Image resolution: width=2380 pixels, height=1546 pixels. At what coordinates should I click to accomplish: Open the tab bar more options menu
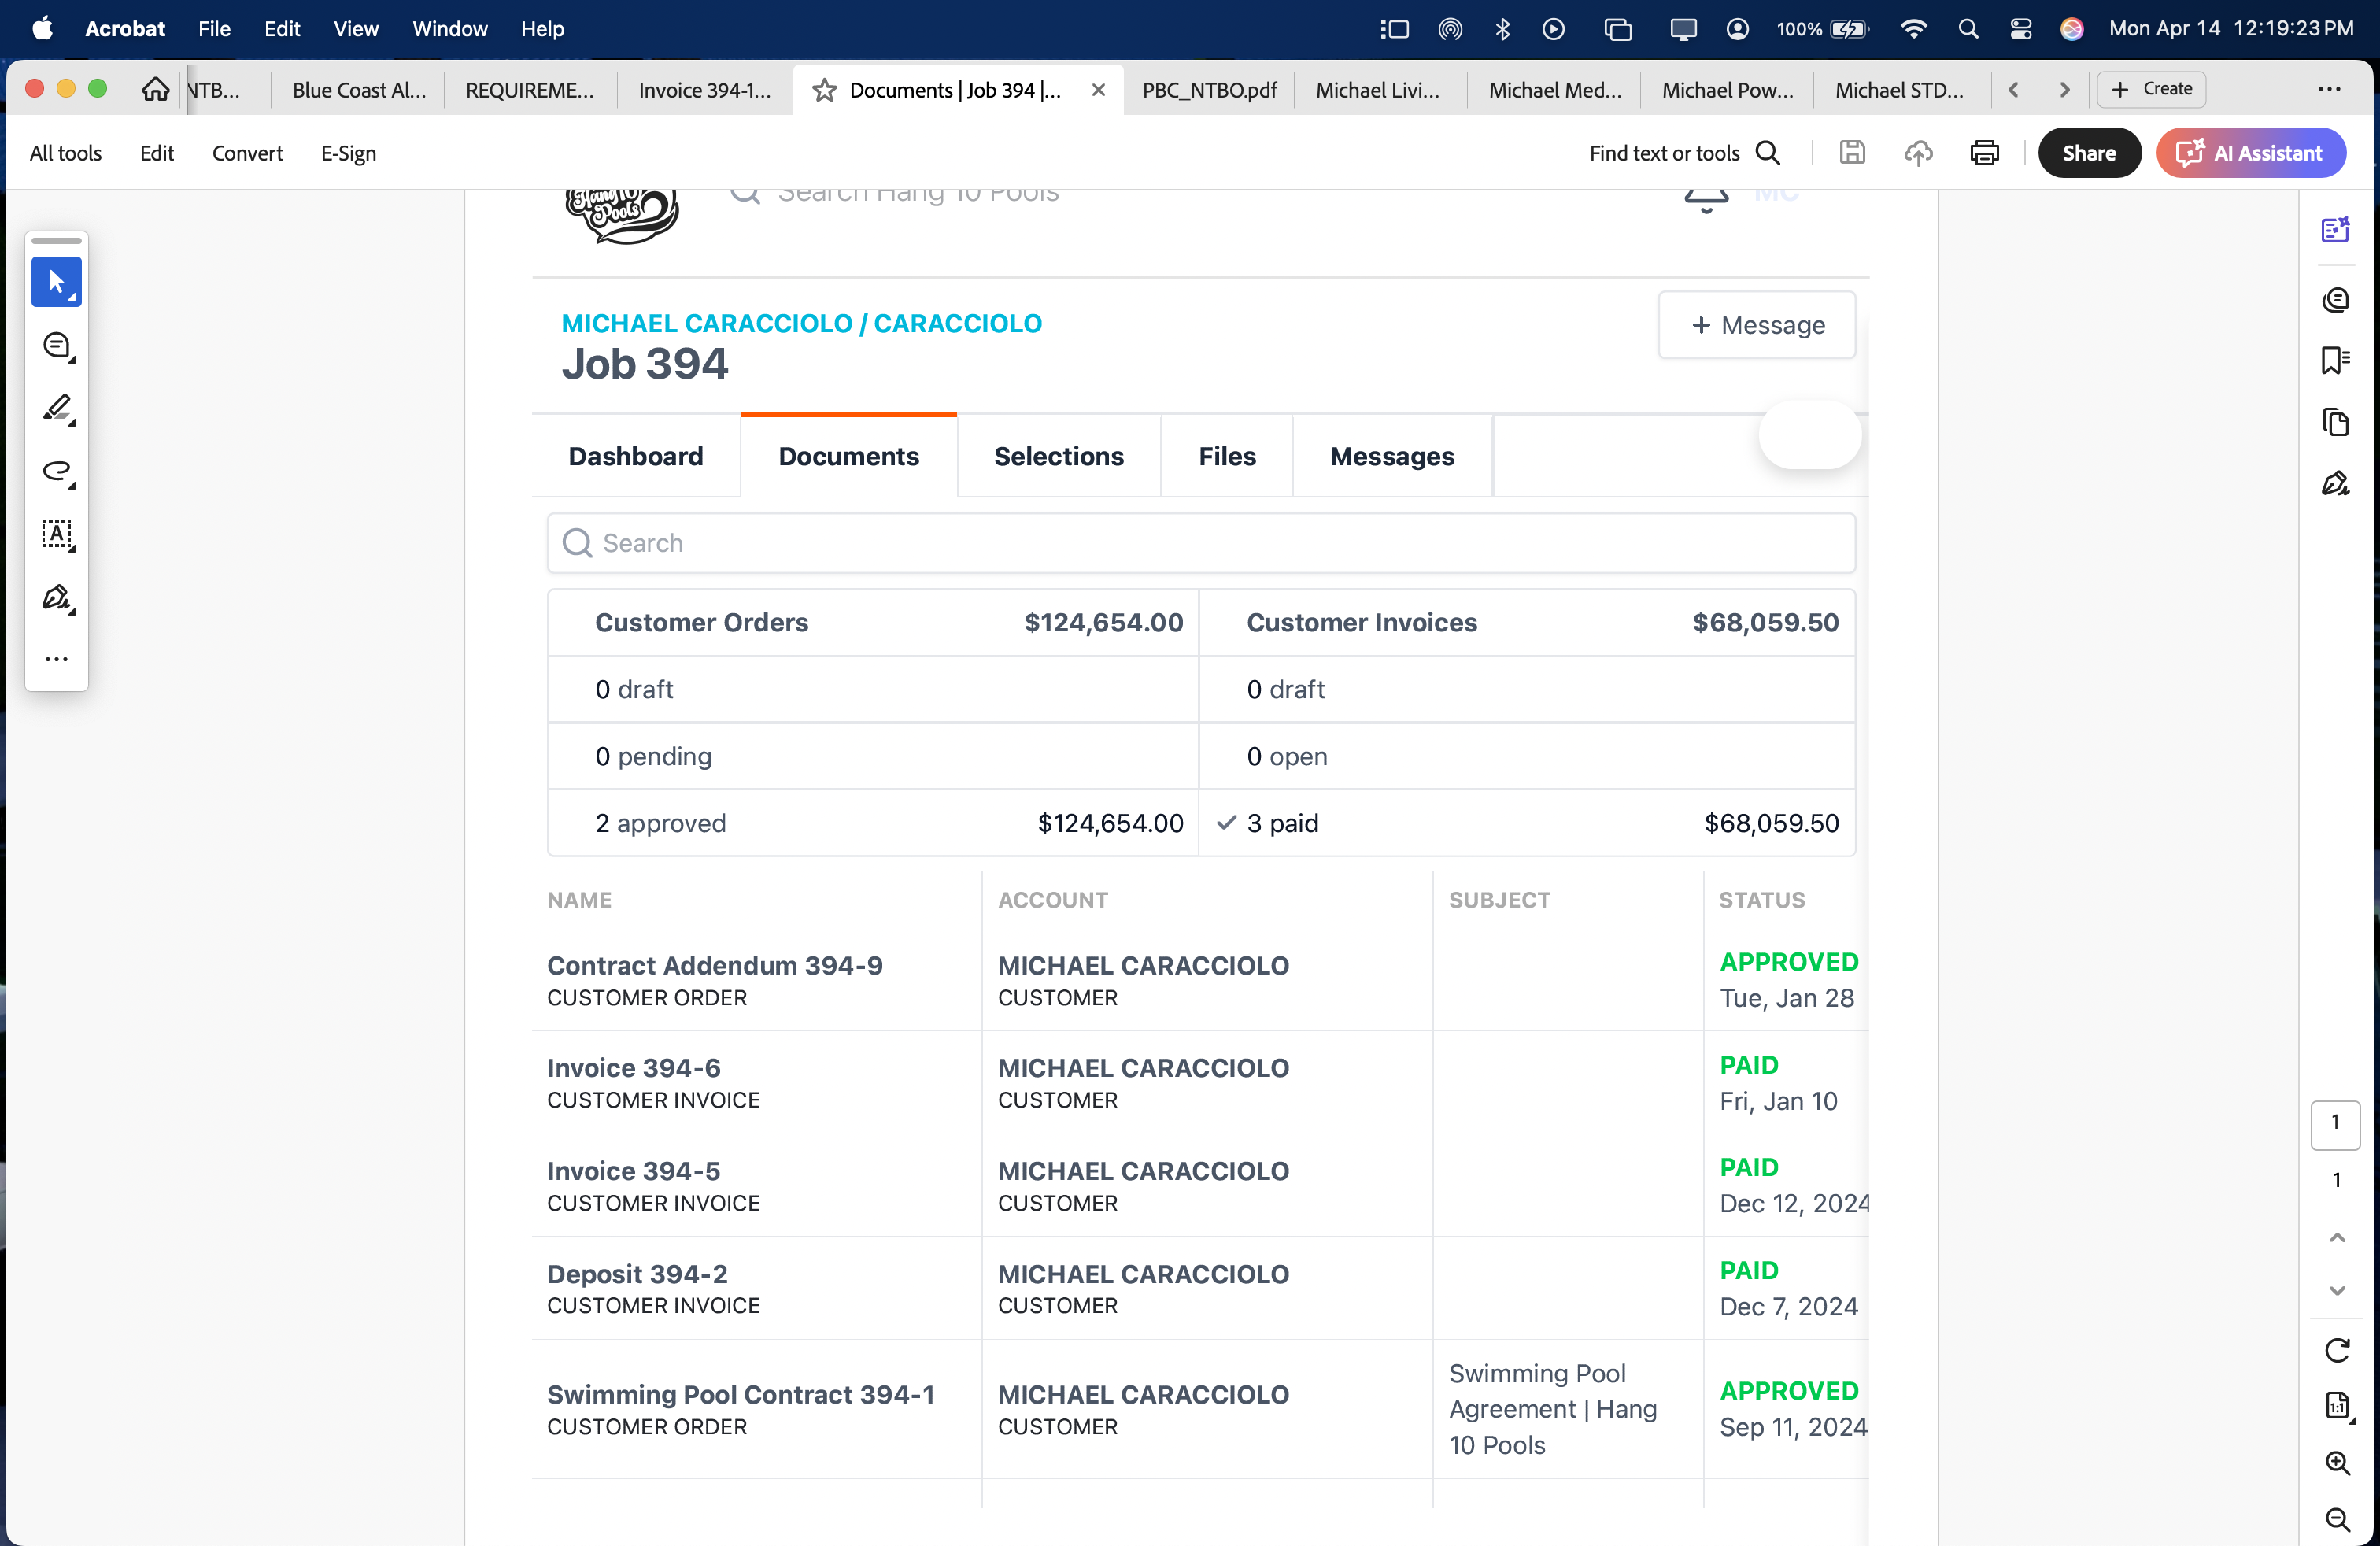pos(2329,89)
